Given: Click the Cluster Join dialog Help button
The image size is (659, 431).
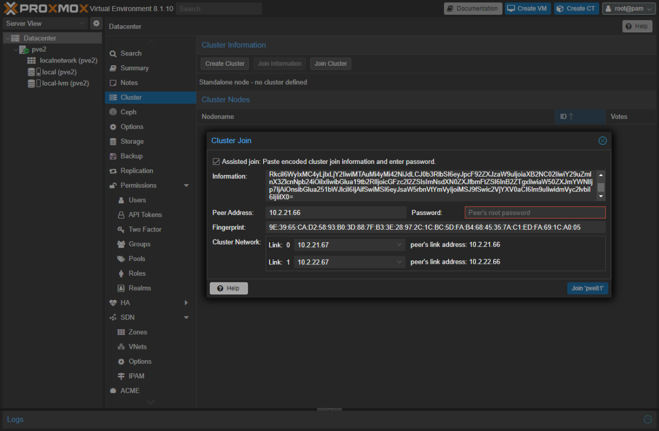Looking at the screenshot, I should 229,288.
